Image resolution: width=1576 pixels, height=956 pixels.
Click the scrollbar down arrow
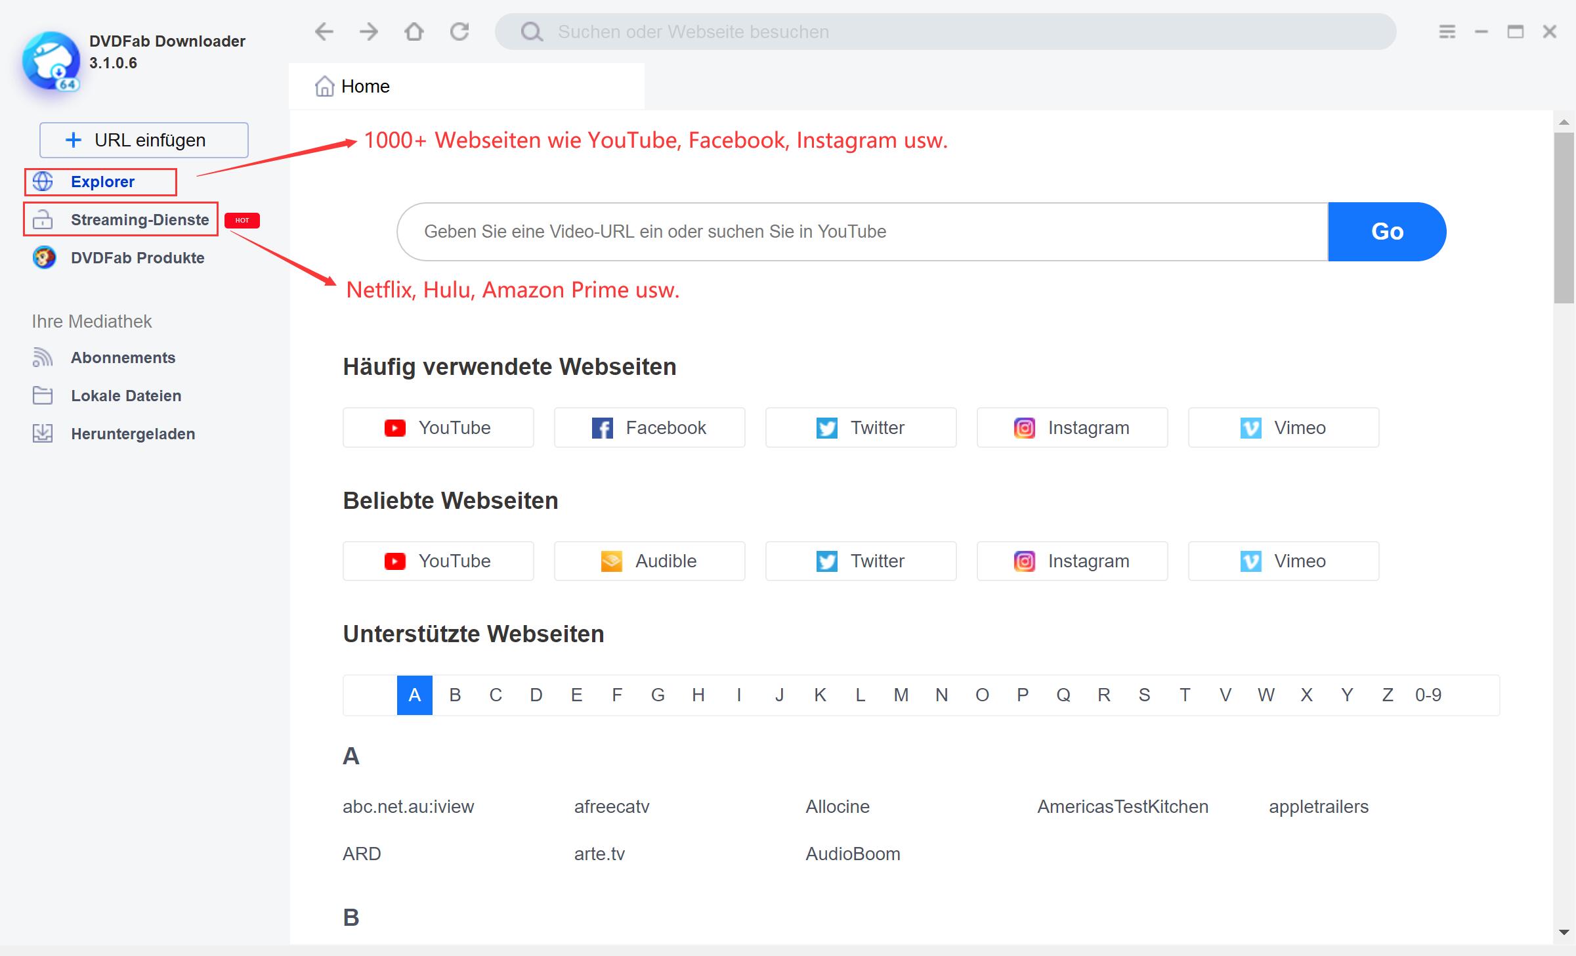[x=1564, y=932]
